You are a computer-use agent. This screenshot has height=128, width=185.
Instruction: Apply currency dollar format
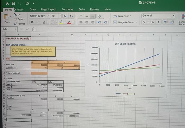pyautogui.click(x=144, y=22)
